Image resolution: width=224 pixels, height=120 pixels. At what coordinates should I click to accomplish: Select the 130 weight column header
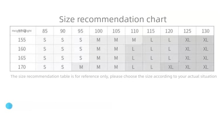[206, 31]
